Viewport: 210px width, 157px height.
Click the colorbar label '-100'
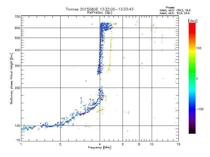pos(200,109)
